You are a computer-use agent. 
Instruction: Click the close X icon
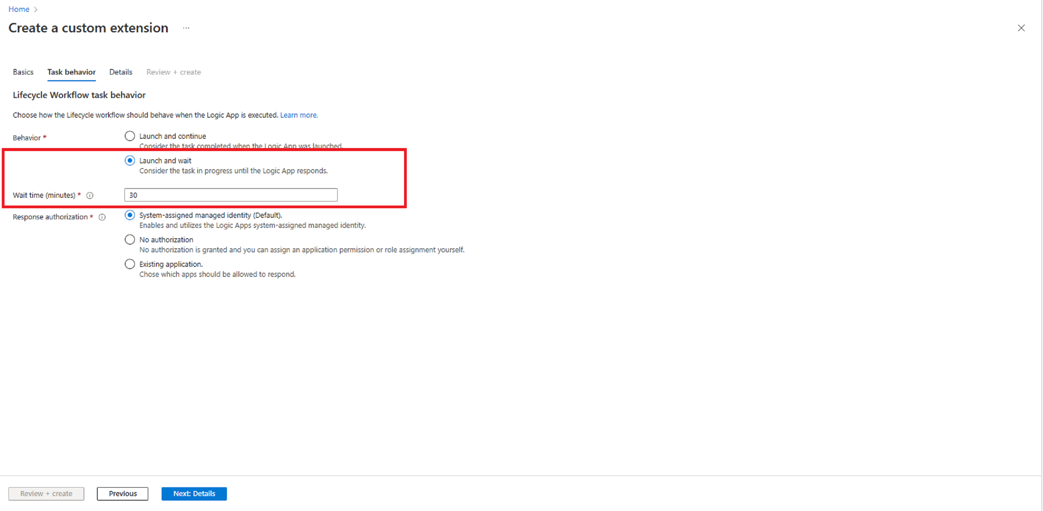click(1022, 28)
